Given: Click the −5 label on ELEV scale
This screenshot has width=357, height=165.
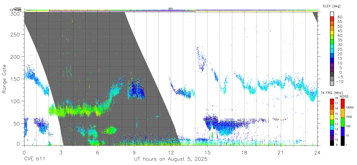Looking at the screenshot, I should [x=340, y=77].
